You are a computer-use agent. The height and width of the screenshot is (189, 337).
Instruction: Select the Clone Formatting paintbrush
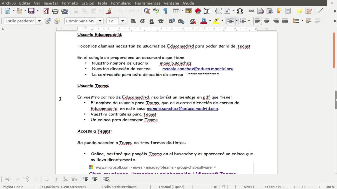(x=109, y=11)
